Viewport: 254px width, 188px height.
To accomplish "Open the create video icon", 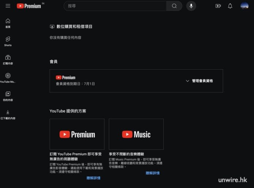I will point(218,6).
